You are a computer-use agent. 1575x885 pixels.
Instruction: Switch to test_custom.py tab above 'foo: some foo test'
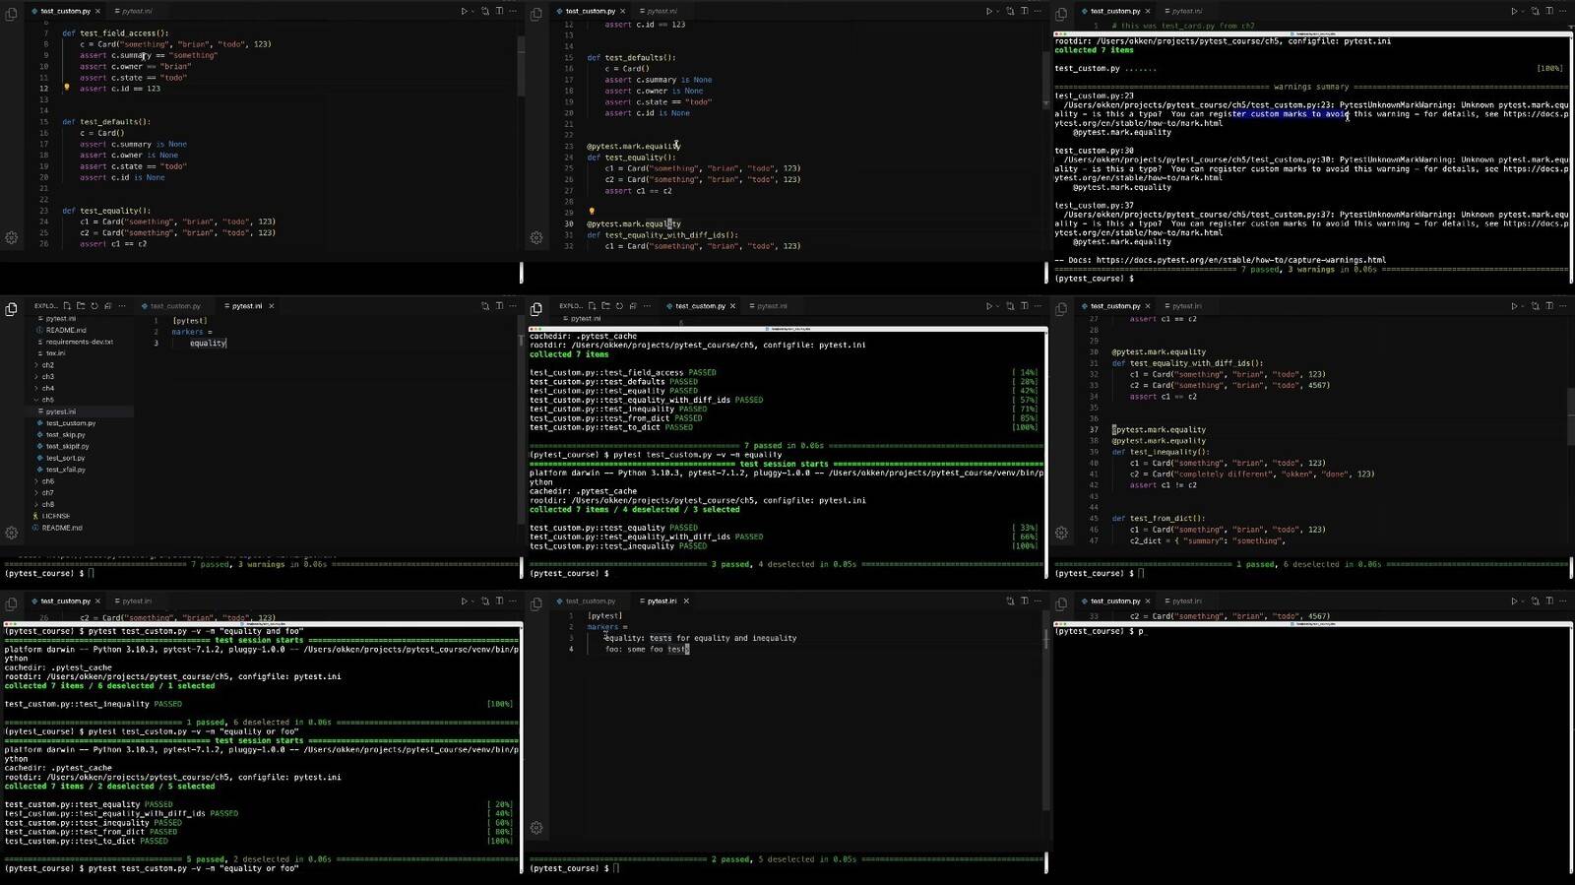590,601
